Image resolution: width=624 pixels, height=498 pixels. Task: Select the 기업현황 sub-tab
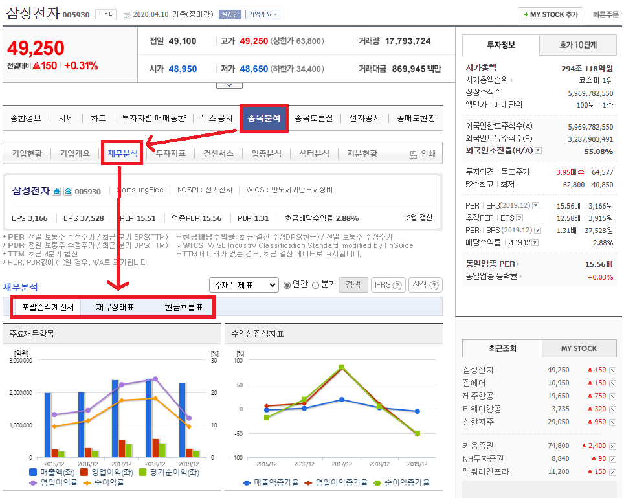[x=27, y=153]
